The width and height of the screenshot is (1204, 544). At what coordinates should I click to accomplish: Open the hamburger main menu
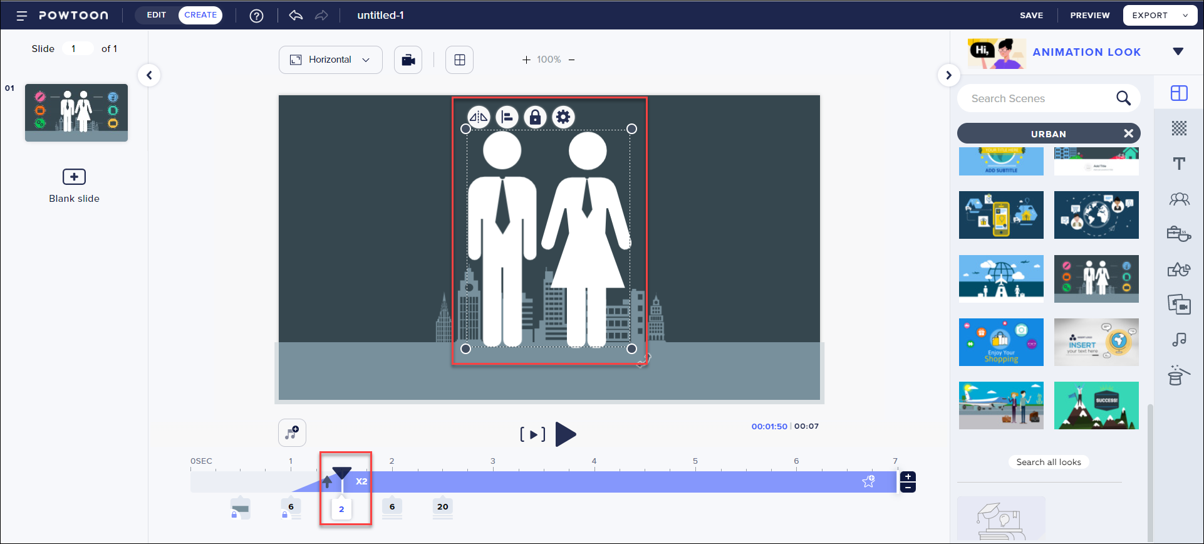(x=22, y=16)
